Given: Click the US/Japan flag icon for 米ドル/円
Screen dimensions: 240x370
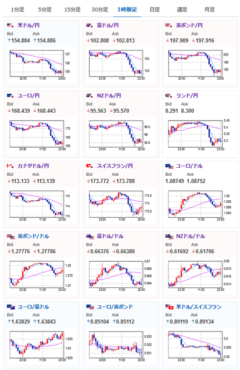Looking at the screenshot, I should click(10, 25).
